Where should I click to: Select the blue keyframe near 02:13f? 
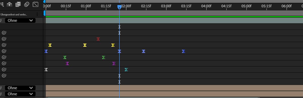pos(143,51)
